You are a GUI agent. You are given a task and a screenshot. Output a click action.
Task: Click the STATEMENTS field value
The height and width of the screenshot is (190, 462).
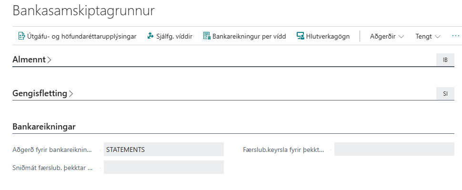(163, 150)
